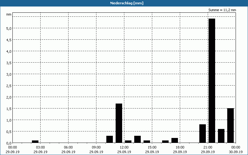Select the 1,7 mm bar before 12:00
The width and height of the screenshot is (248, 155).
point(119,123)
